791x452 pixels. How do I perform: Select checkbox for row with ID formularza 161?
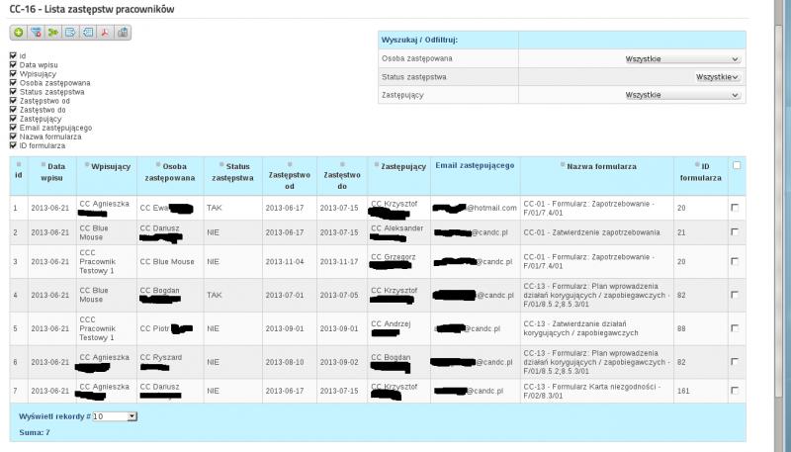(733, 391)
